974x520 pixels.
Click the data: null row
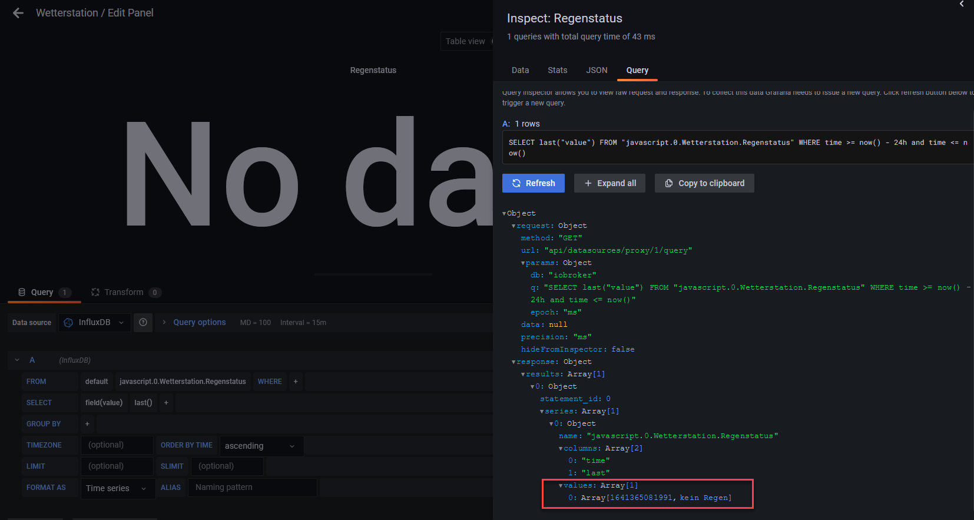[x=544, y=325]
